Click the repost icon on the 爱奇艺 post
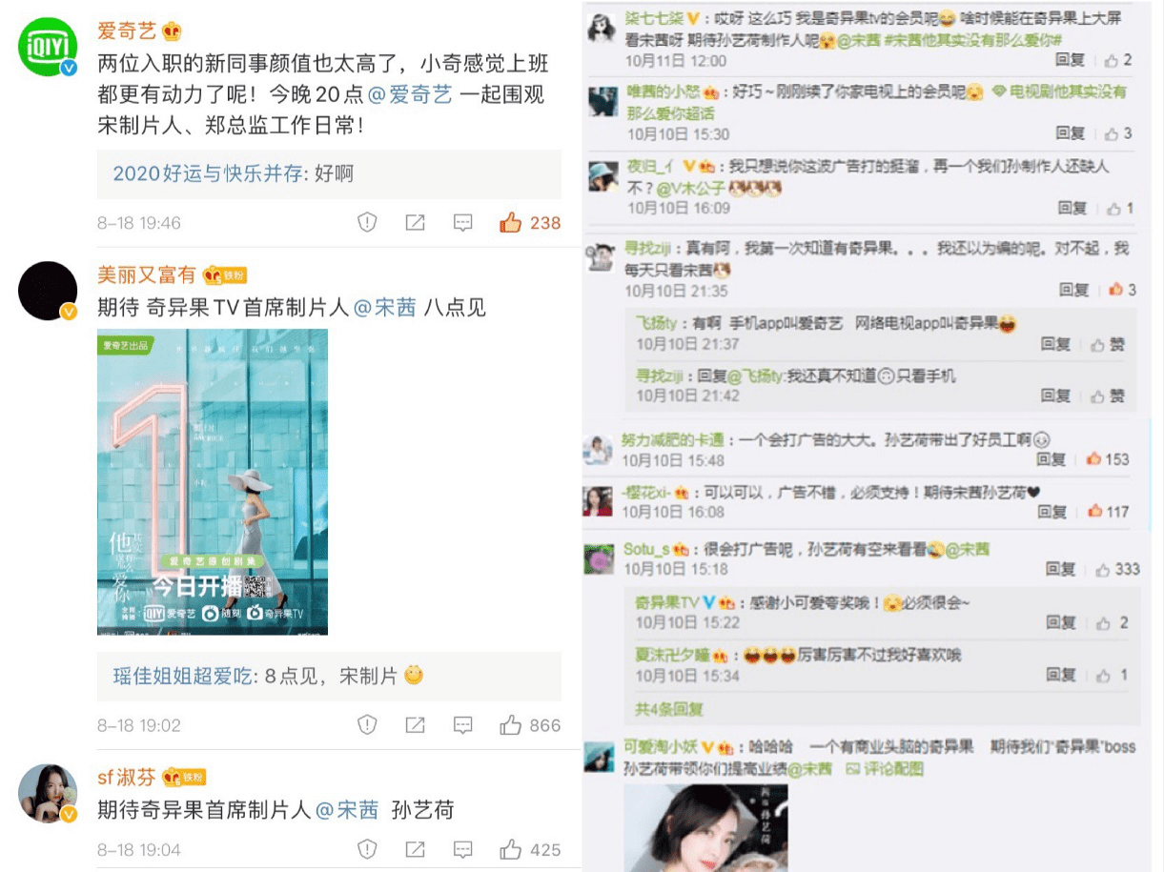 pyautogui.click(x=415, y=222)
